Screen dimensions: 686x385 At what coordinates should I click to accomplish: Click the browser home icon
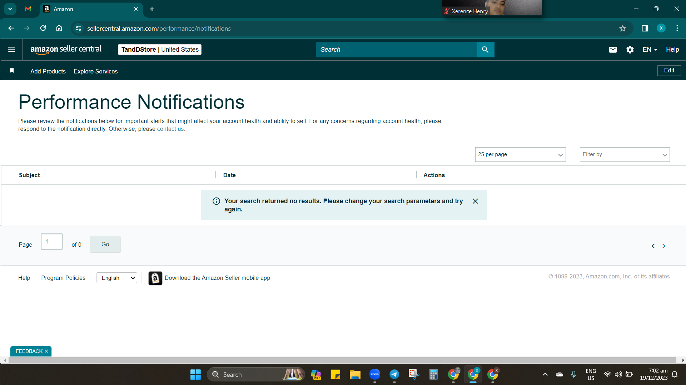[59, 28]
